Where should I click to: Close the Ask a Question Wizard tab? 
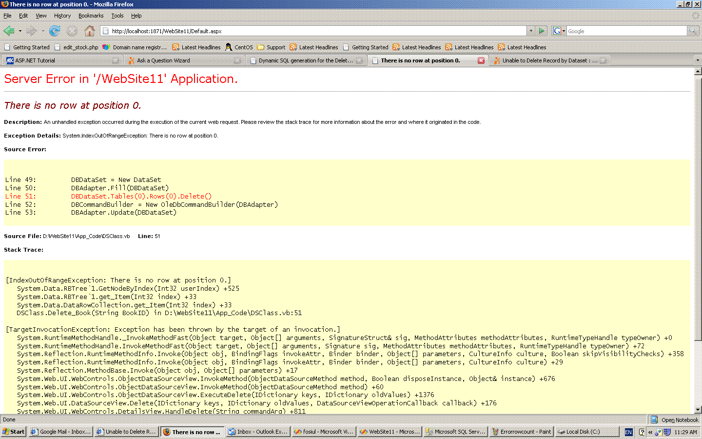237,60
